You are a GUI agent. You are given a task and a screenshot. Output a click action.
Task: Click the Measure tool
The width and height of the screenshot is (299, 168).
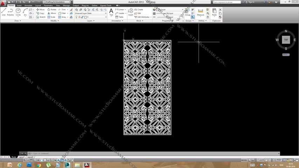(x=201, y=12)
